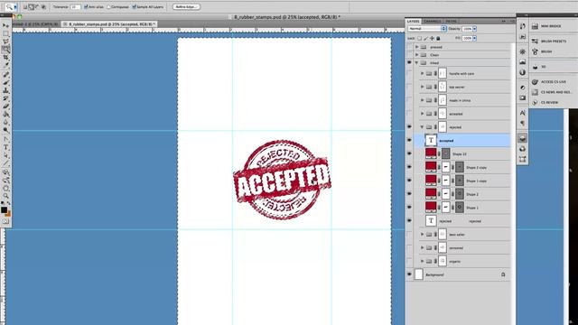578x325 pixels.
Task: Select the Shape 1 vector mask thumbnail
Action: (x=460, y=208)
